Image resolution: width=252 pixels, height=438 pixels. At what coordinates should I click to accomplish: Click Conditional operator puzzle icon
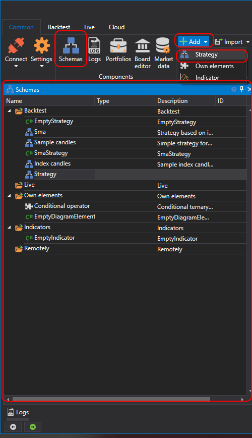click(x=29, y=206)
